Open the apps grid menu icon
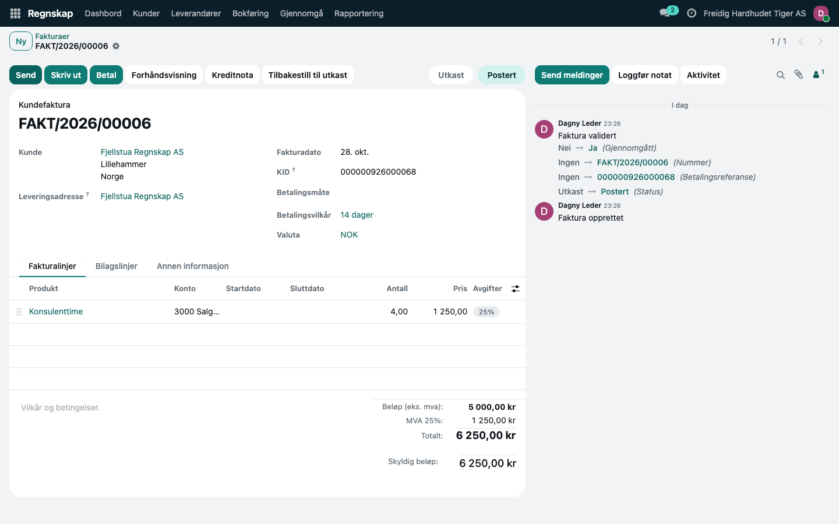 [16, 13]
